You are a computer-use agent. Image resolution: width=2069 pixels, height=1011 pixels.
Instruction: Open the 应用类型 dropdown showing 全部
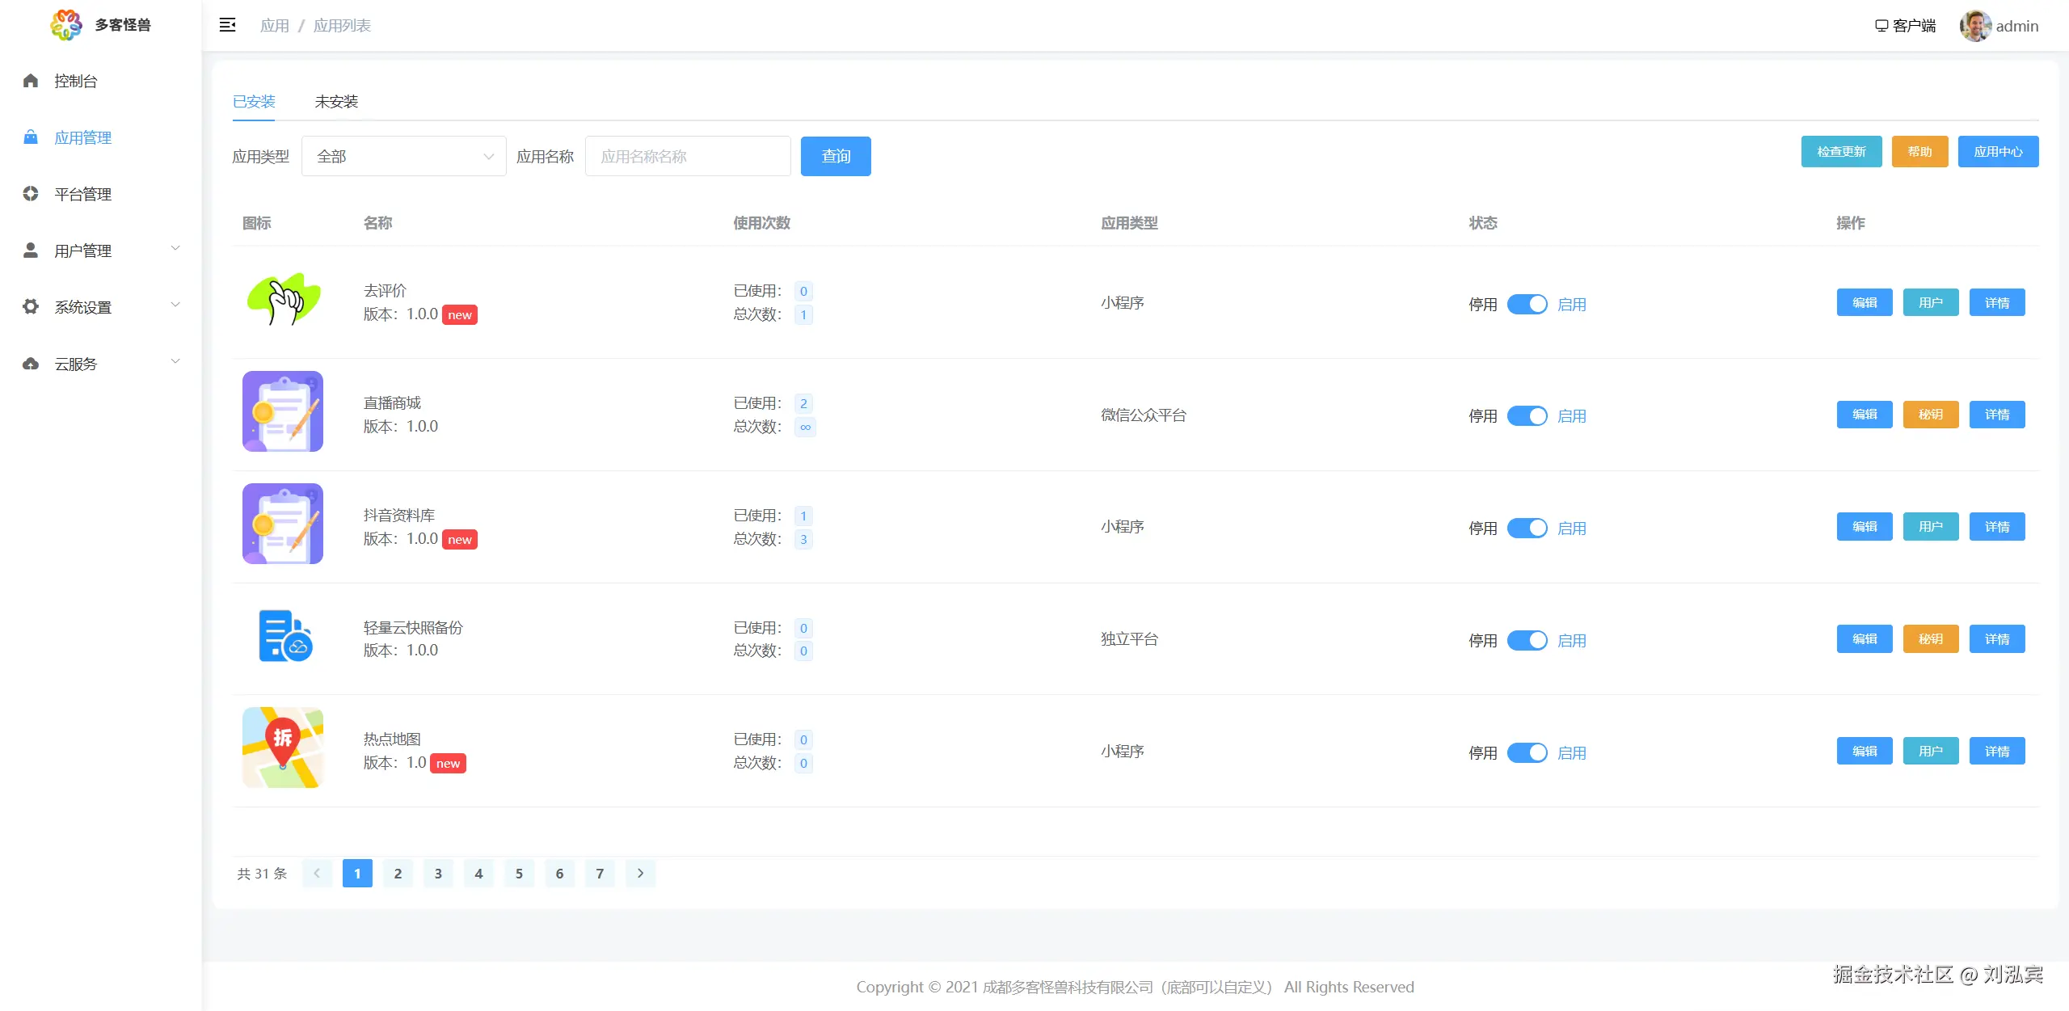[403, 156]
